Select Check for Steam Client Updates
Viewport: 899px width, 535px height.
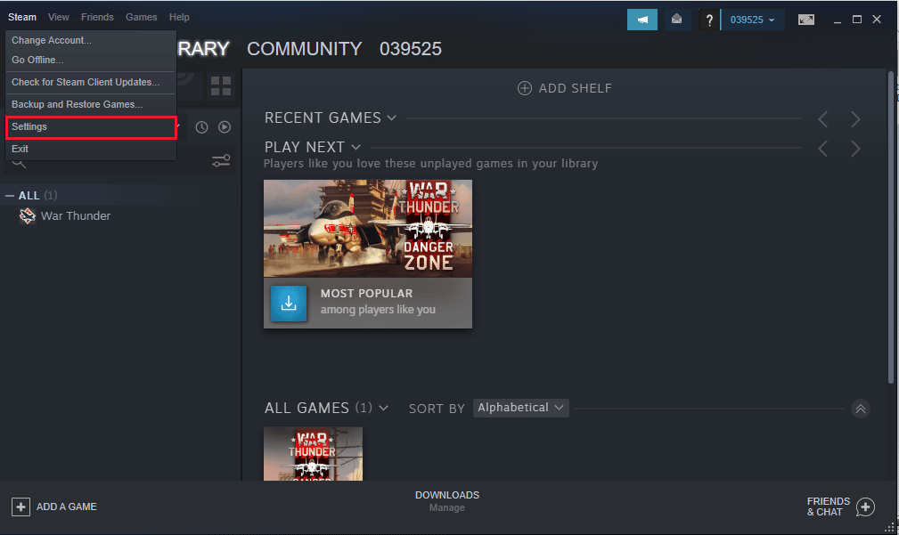pyautogui.click(x=91, y=82)
